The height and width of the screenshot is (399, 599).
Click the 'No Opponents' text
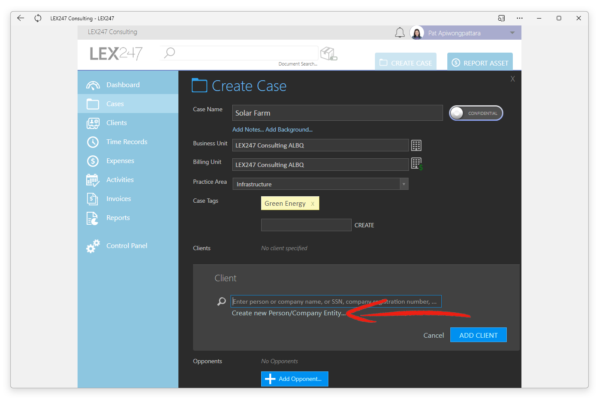(x=280, y=361)
